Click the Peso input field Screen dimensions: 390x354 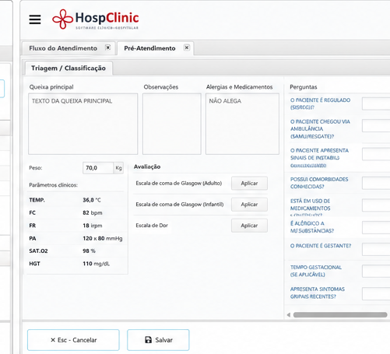pos(98,168)
